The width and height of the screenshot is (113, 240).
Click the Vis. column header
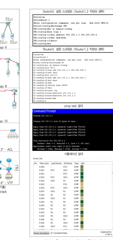(35, 163)
